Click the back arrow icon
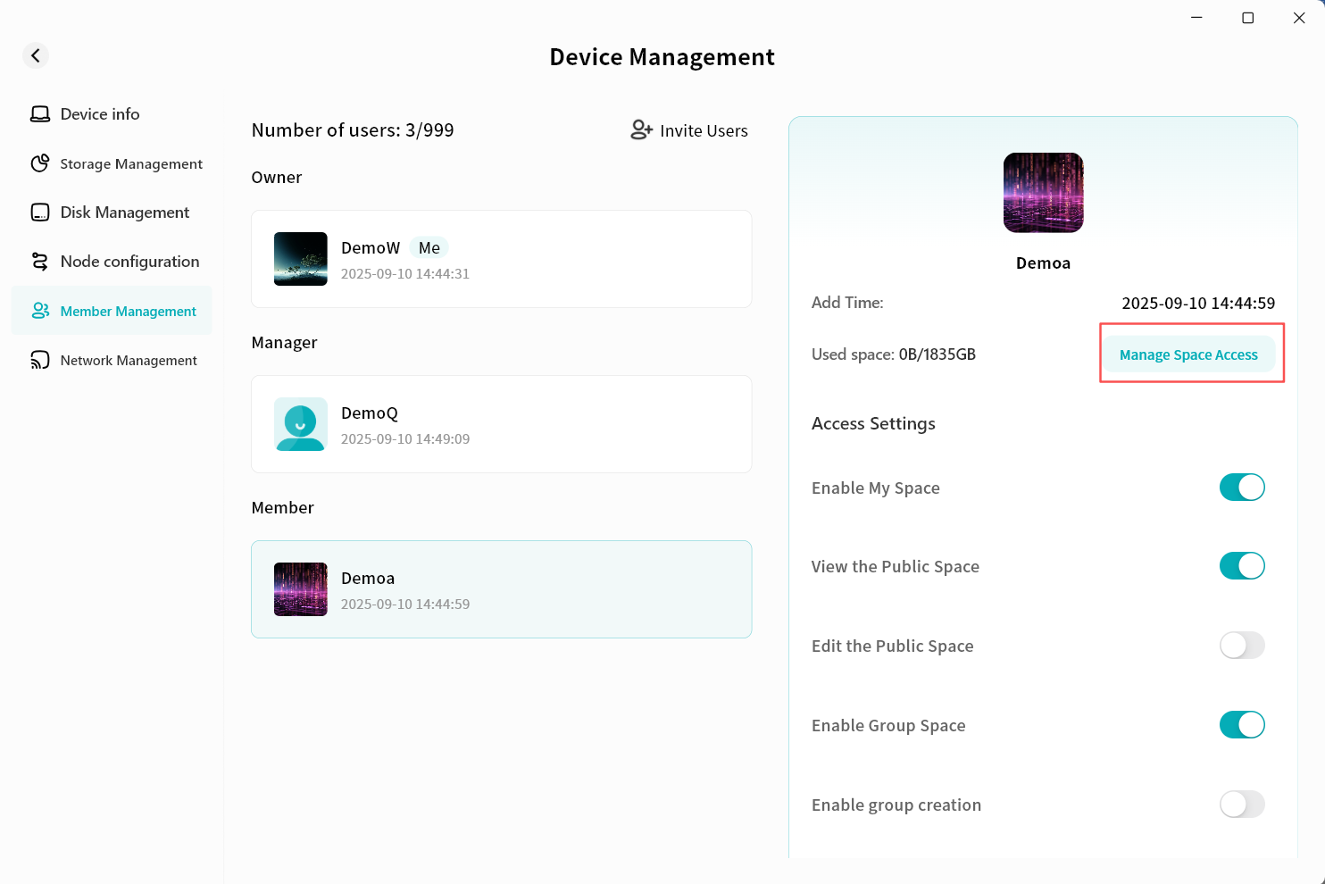Viewport: 1325px width, 884px height. tap(36, 55)
